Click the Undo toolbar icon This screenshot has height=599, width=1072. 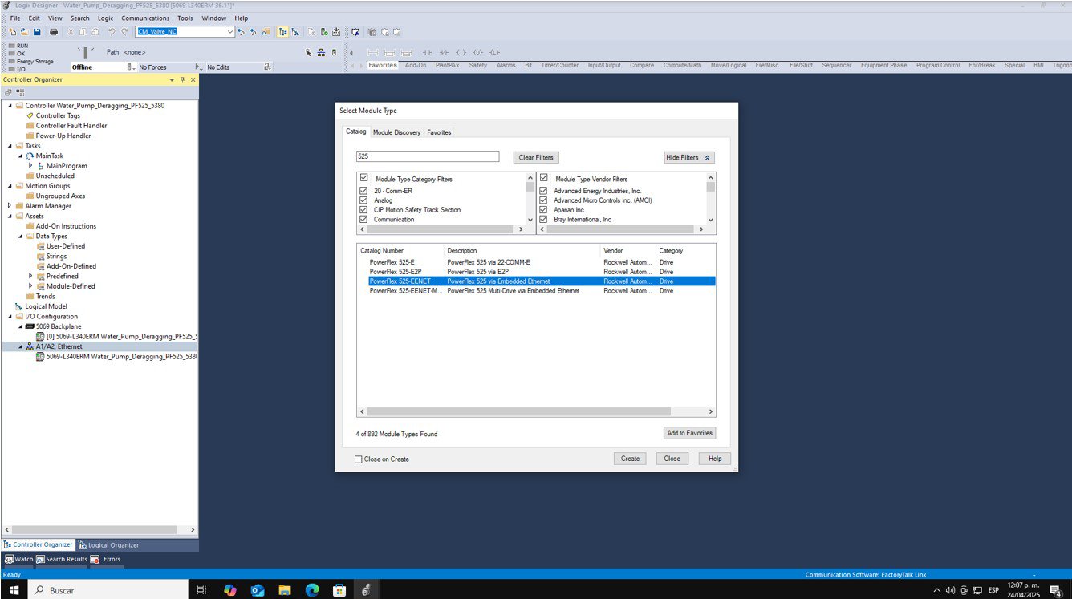click(x=112, y=32)
